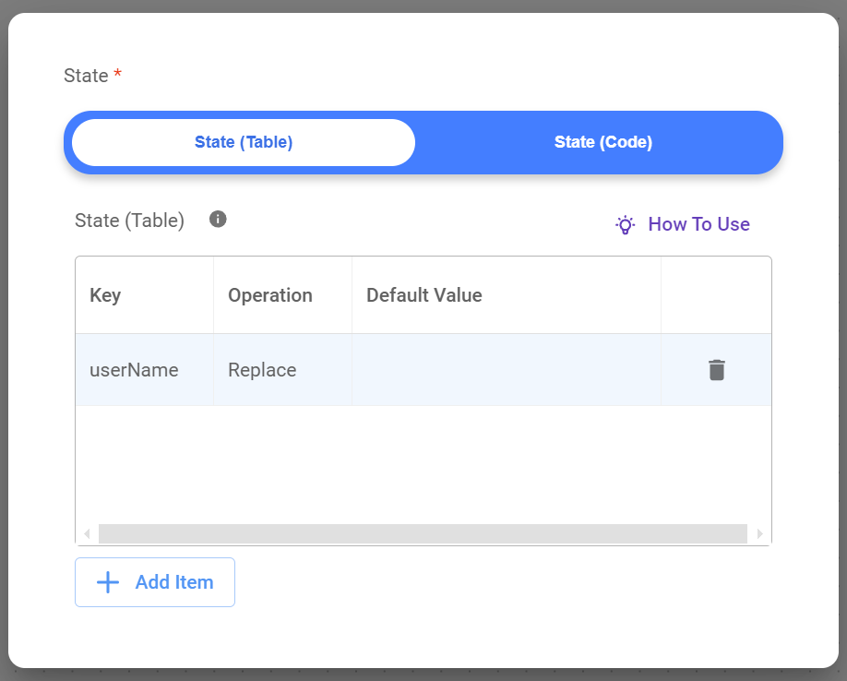
Task: Select the userName key cell
Action: tap(135, 370)
